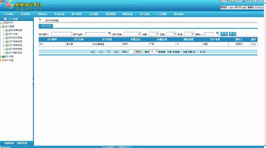Focus the 页码 page number input
266x148 pixels.
point(131,52)
